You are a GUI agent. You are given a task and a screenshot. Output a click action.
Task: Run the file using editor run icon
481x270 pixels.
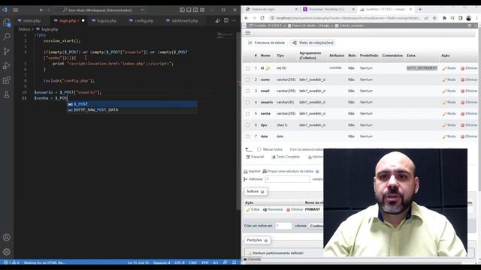(x=217, y=20)
